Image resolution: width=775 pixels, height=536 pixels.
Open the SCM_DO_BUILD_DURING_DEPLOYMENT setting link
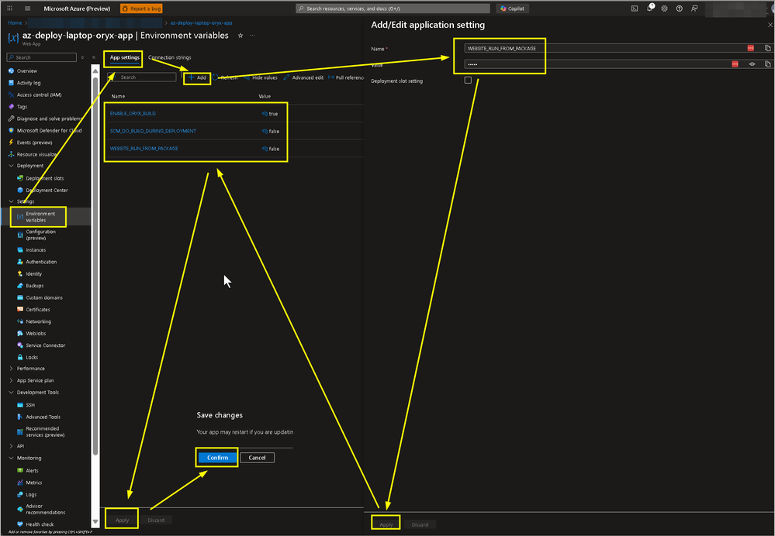(153, 131)
